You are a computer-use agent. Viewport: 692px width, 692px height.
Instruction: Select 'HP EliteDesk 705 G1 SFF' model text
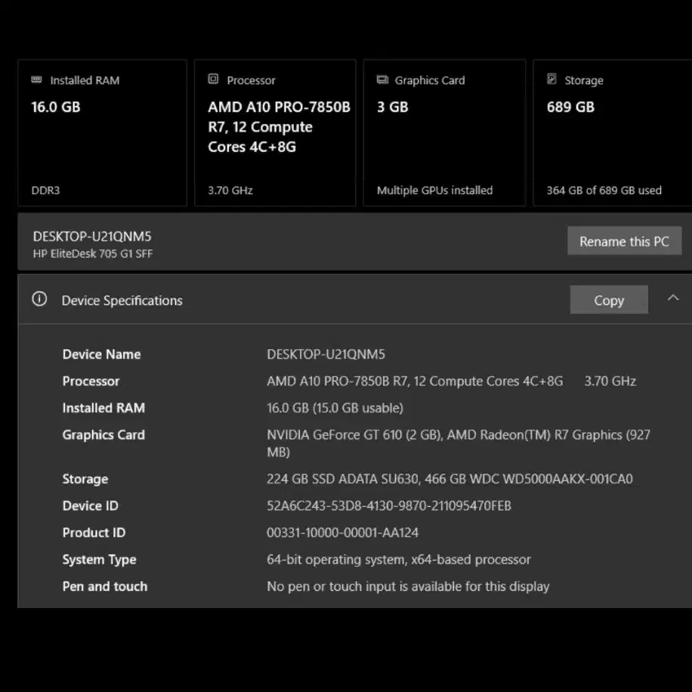click(x=93, y=254)
